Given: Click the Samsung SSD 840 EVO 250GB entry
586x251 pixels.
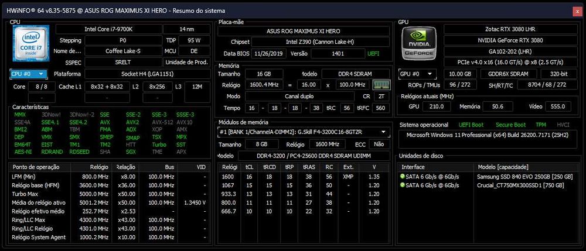Looking at the screenshot, I should pyautogui.click(x=524, y=177).
